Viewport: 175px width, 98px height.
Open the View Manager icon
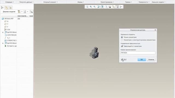(x=110, y=7)
